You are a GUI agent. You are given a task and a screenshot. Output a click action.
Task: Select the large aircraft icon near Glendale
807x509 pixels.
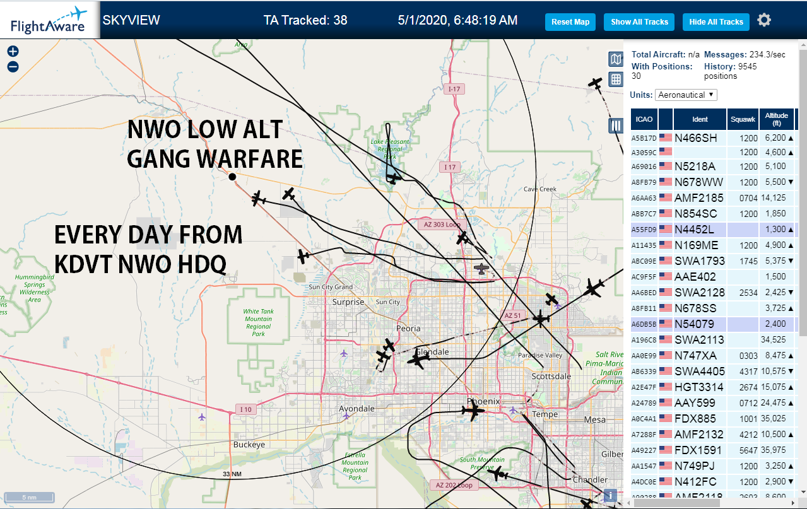[x=418, y=360]
